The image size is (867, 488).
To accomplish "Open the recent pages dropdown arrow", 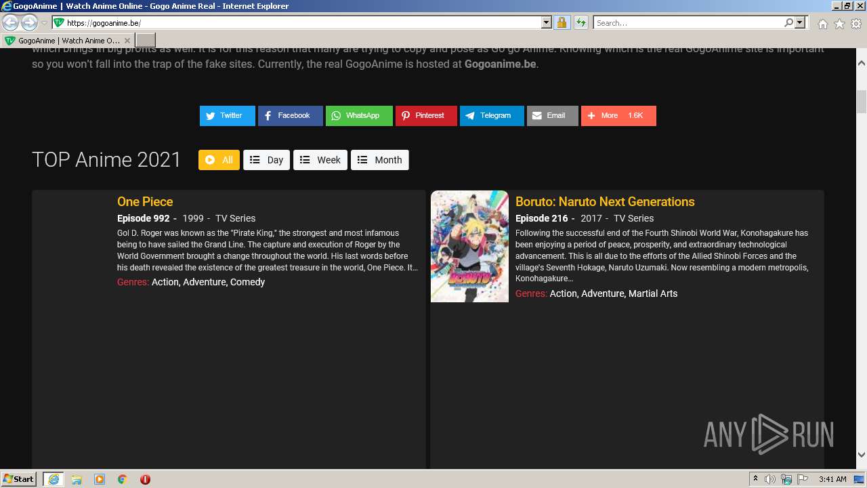I will [44, 23].
